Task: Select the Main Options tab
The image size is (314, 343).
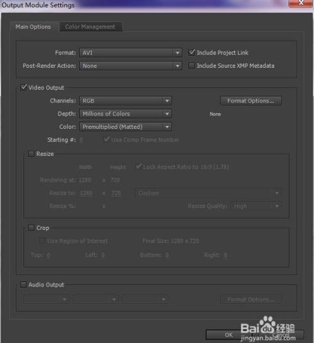Action: tap(33, 26)
